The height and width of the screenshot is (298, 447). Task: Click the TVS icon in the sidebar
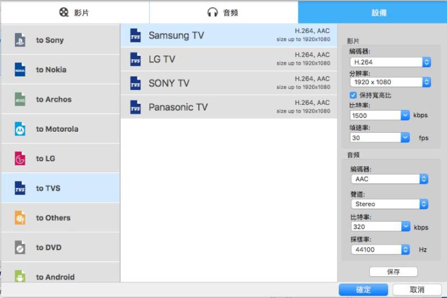tap(20, 188)
